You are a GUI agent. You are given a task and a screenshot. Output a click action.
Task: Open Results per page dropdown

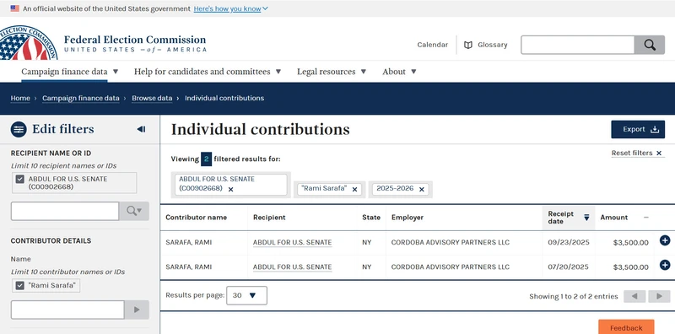pos(246,295)
